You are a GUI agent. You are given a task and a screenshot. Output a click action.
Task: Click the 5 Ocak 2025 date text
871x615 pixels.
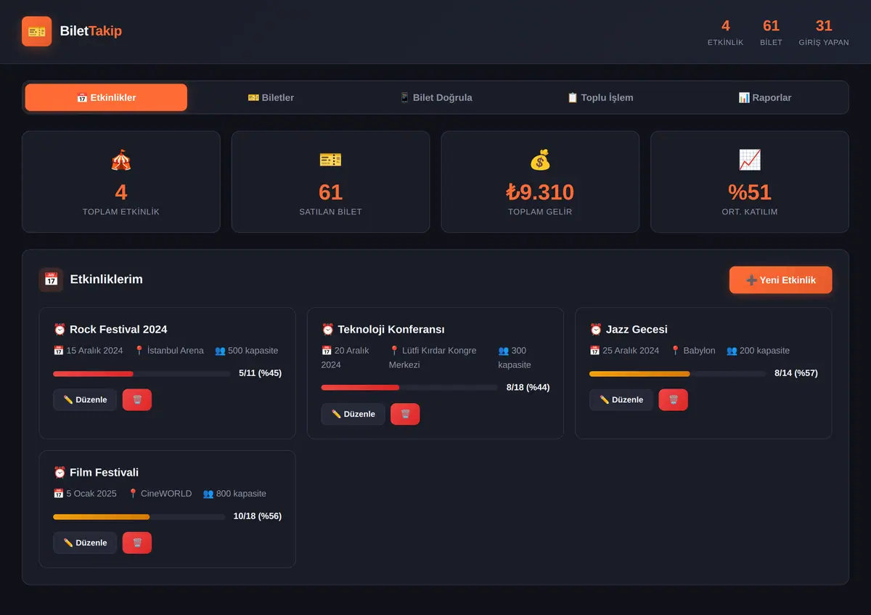tap(91, 494)
